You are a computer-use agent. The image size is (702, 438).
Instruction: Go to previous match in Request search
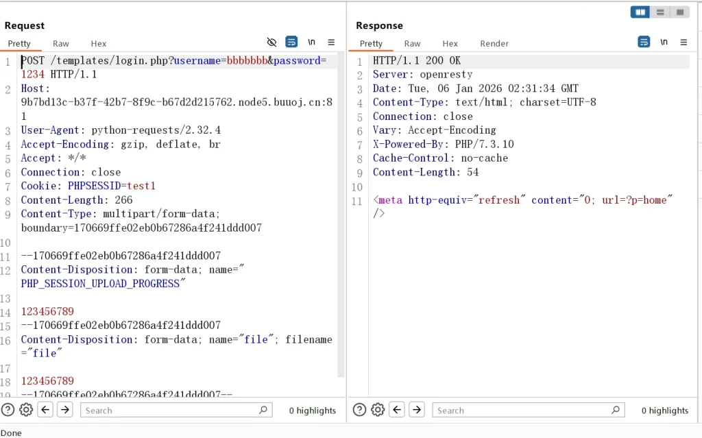click(45, 410)
